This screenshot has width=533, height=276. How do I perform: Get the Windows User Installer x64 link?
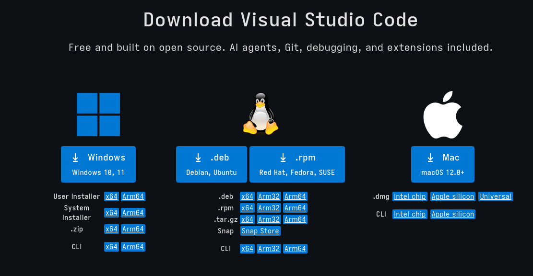tap(111, 196)
